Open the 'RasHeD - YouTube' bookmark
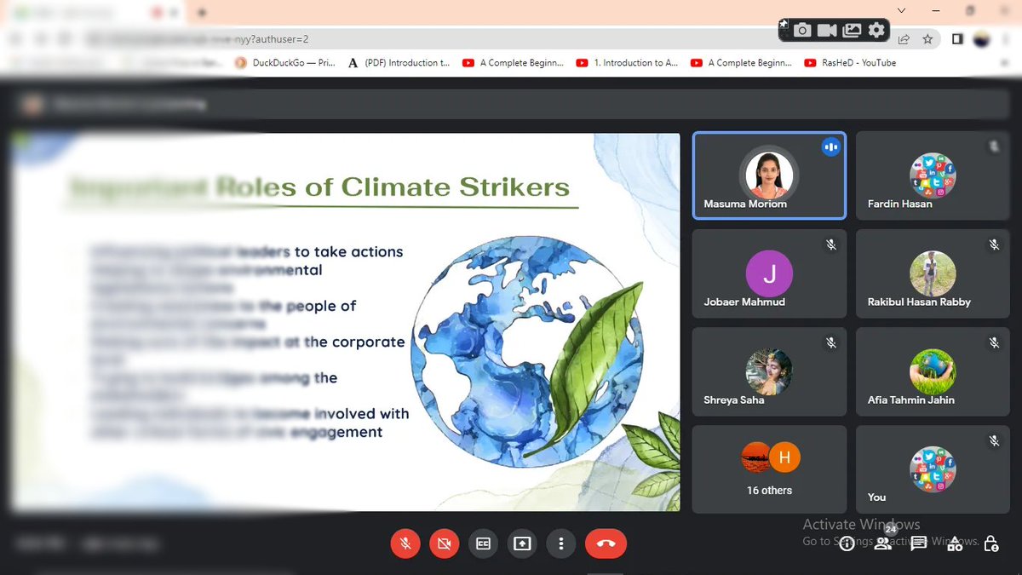The width and height of the screenshot is (1022, 575). (851, 62)
